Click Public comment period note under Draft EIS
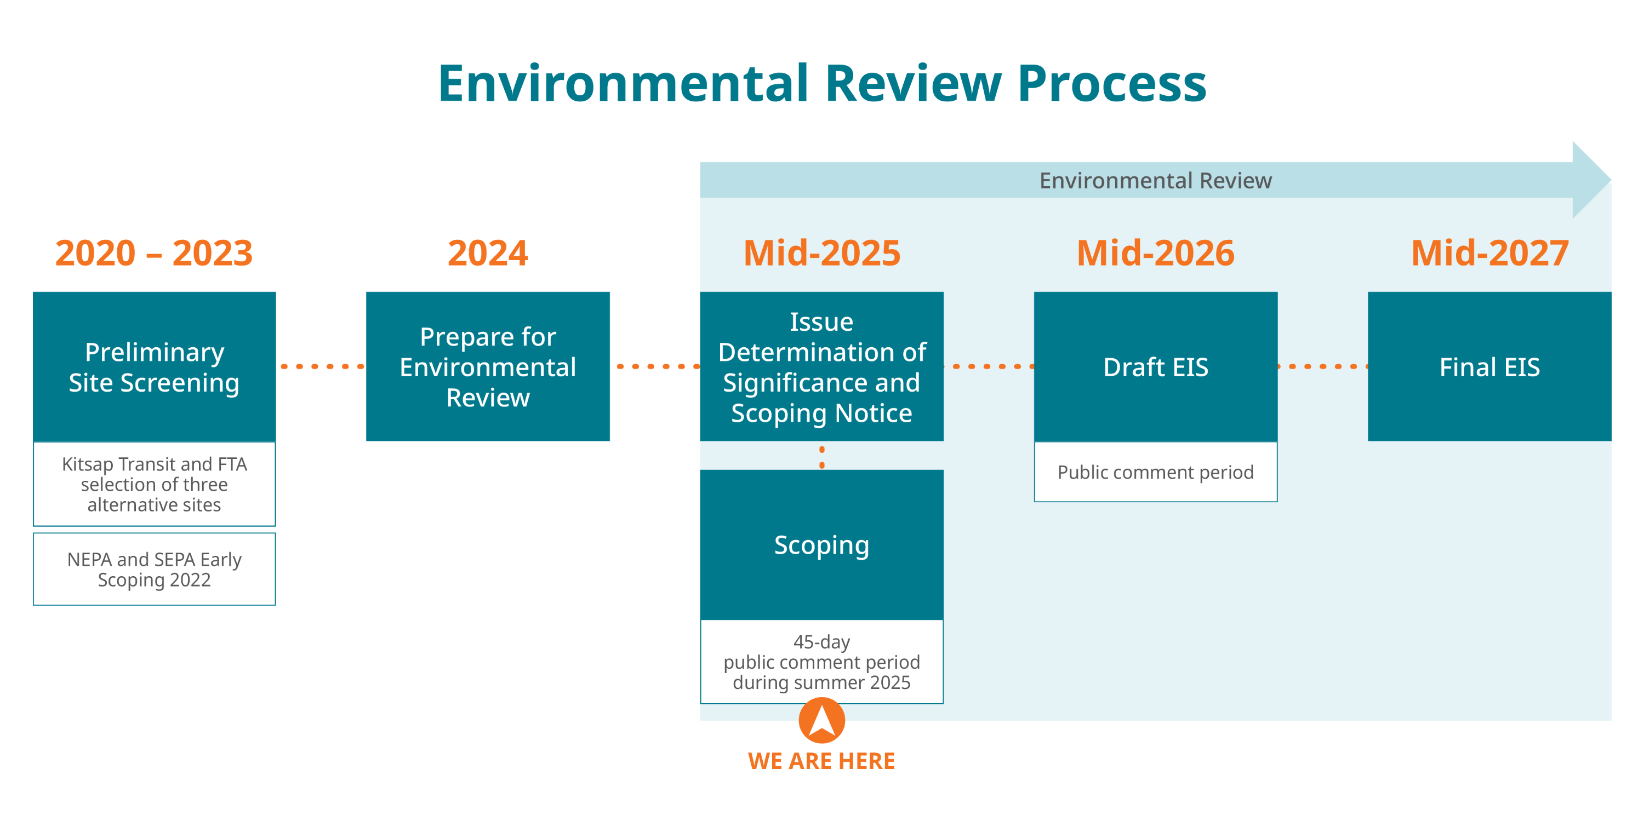1644x833 pixels. 1155,472
